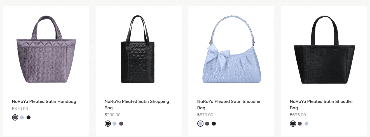This screenshot has height=137, width=370.
Task: Click the NaRaYa Pleated Satin Handbag title
Action: (44, 101)
